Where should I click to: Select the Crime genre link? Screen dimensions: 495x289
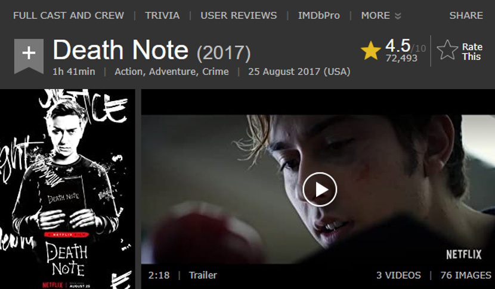(x=215, y=72)
